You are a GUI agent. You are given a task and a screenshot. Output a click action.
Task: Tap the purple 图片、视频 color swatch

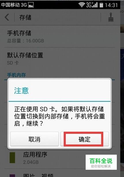coord(12,176)
